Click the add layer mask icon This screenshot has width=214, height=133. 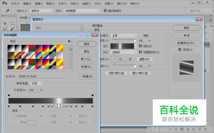tap(182, 129)
